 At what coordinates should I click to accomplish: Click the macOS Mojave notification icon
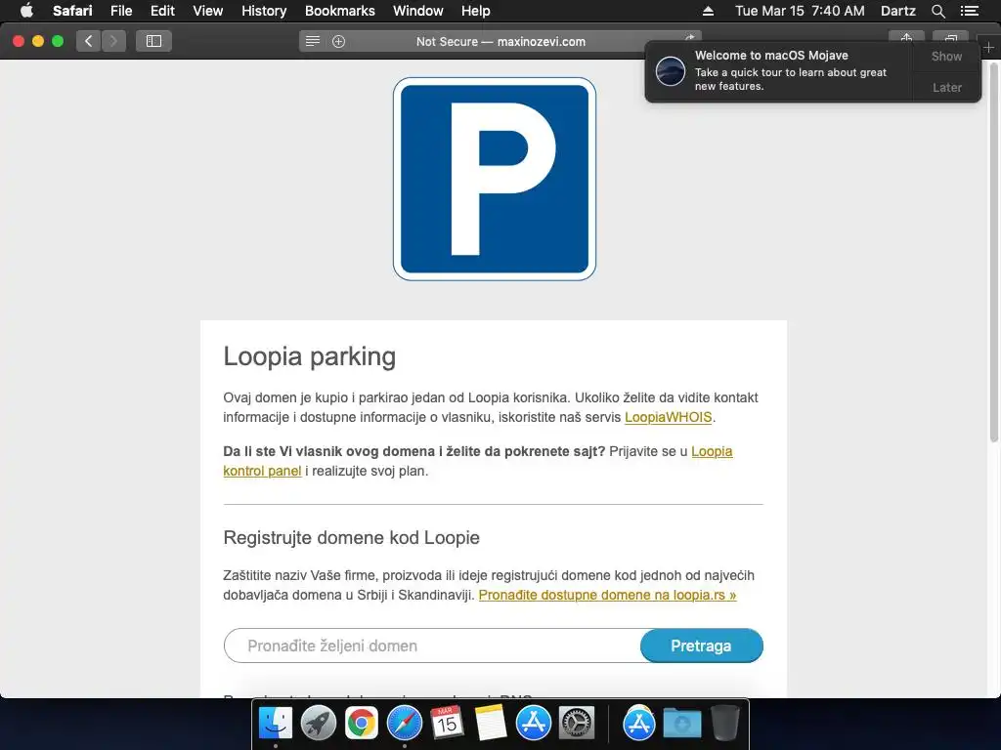671,70
